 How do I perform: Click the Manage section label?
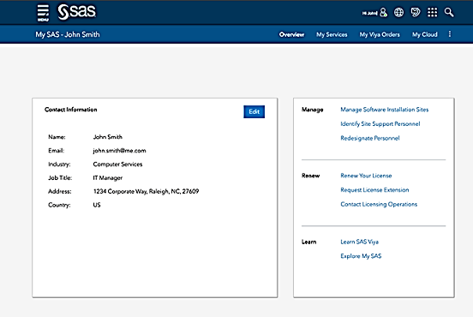pos(312,110)
